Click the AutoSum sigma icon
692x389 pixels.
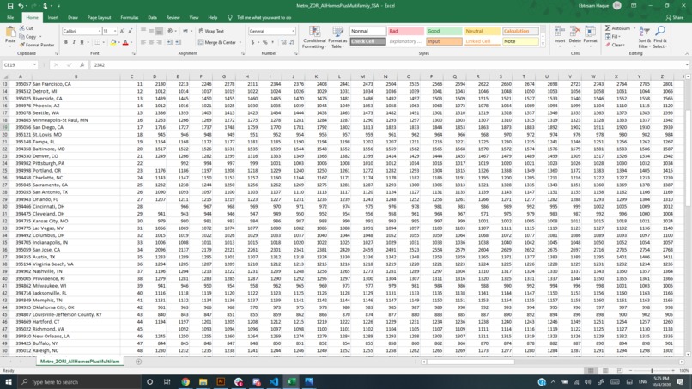608,28
